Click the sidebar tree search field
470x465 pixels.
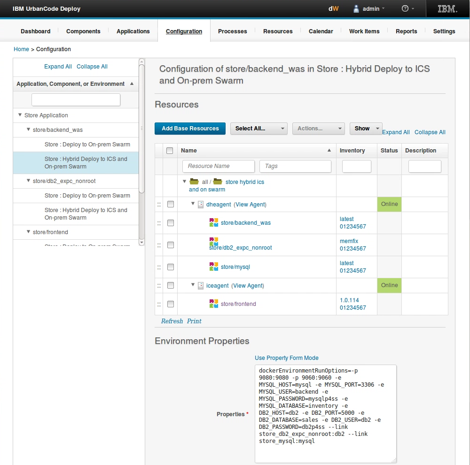pyautogui.click(x=76, y=99)
